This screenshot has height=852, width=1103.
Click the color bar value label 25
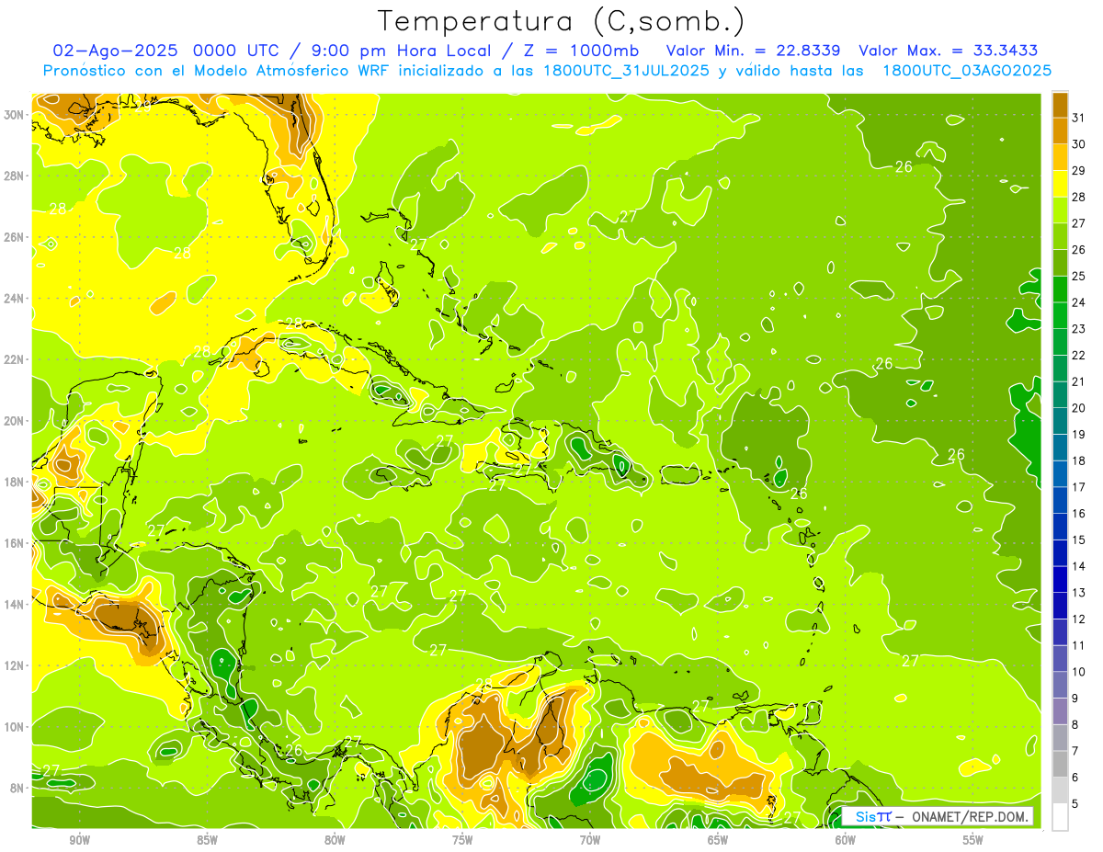(x=1079, y=276)
